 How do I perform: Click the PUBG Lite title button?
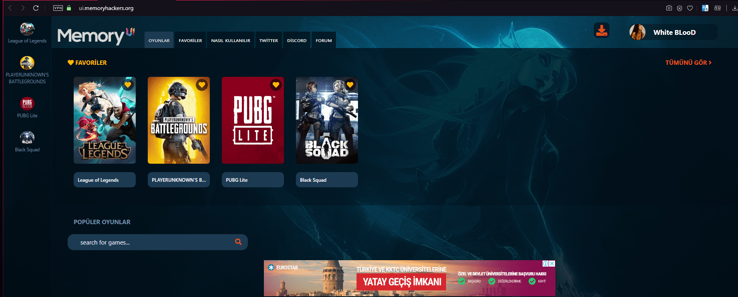[x=253, y=180]
